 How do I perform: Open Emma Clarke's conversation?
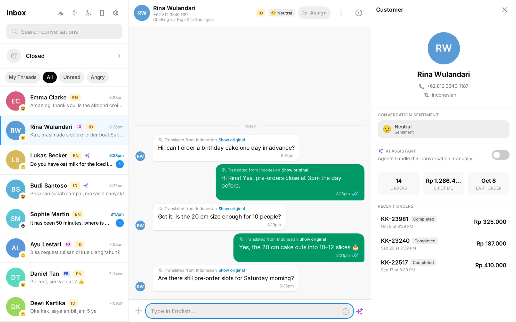[64, 101]
